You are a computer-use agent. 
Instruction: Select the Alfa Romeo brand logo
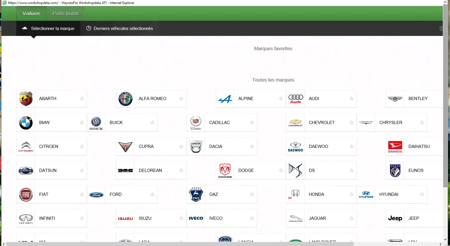click(125, 99)
